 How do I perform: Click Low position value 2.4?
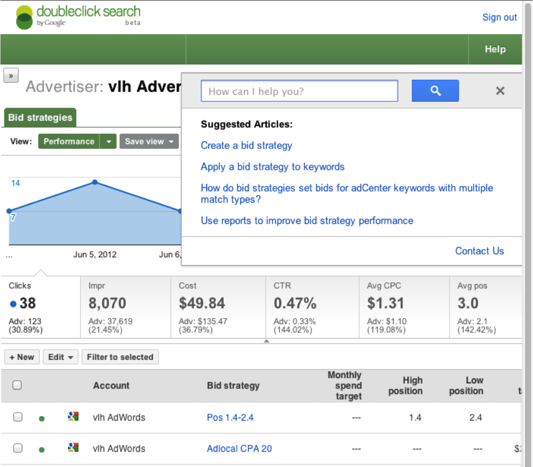click(476, 417)
